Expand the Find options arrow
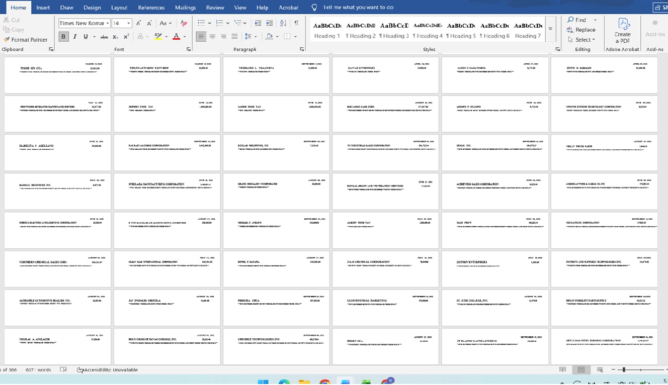 pos(595,20)
